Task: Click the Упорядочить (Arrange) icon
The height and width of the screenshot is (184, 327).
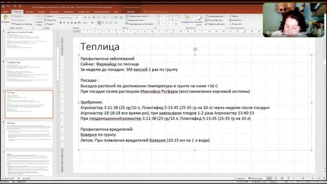Action: click(x=187, y=17)
